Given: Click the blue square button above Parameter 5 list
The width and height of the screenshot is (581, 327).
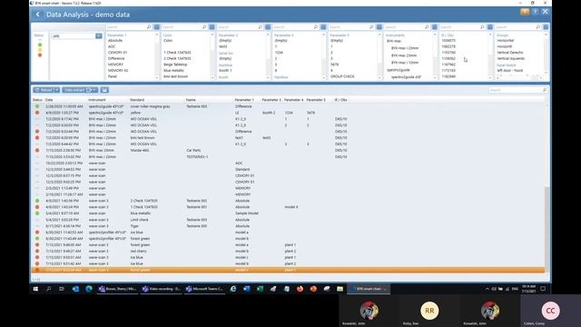Looking at the screenshot, I should [x=379, y=27].
